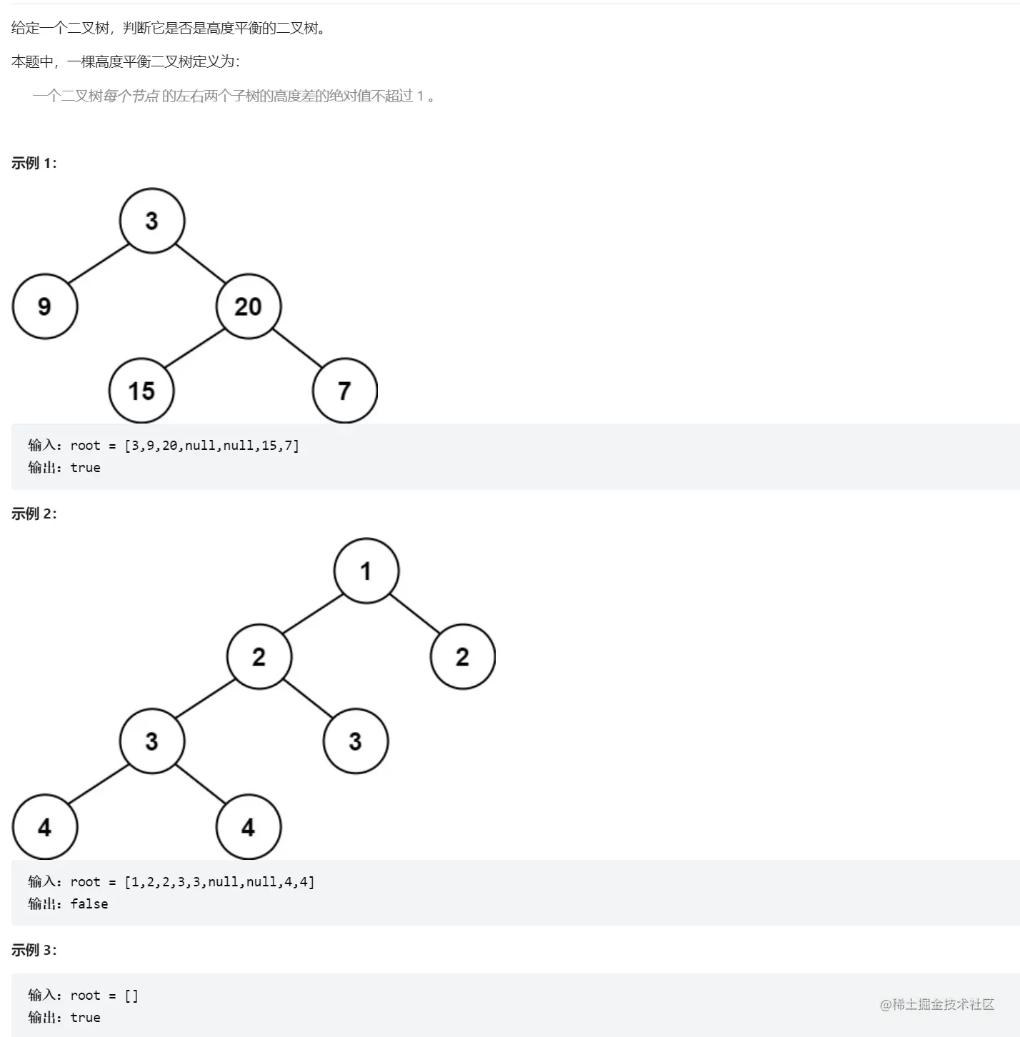Select the childless node 3 in second tree
Viewport: 1020px width, 1037px height.
[356, 741]
